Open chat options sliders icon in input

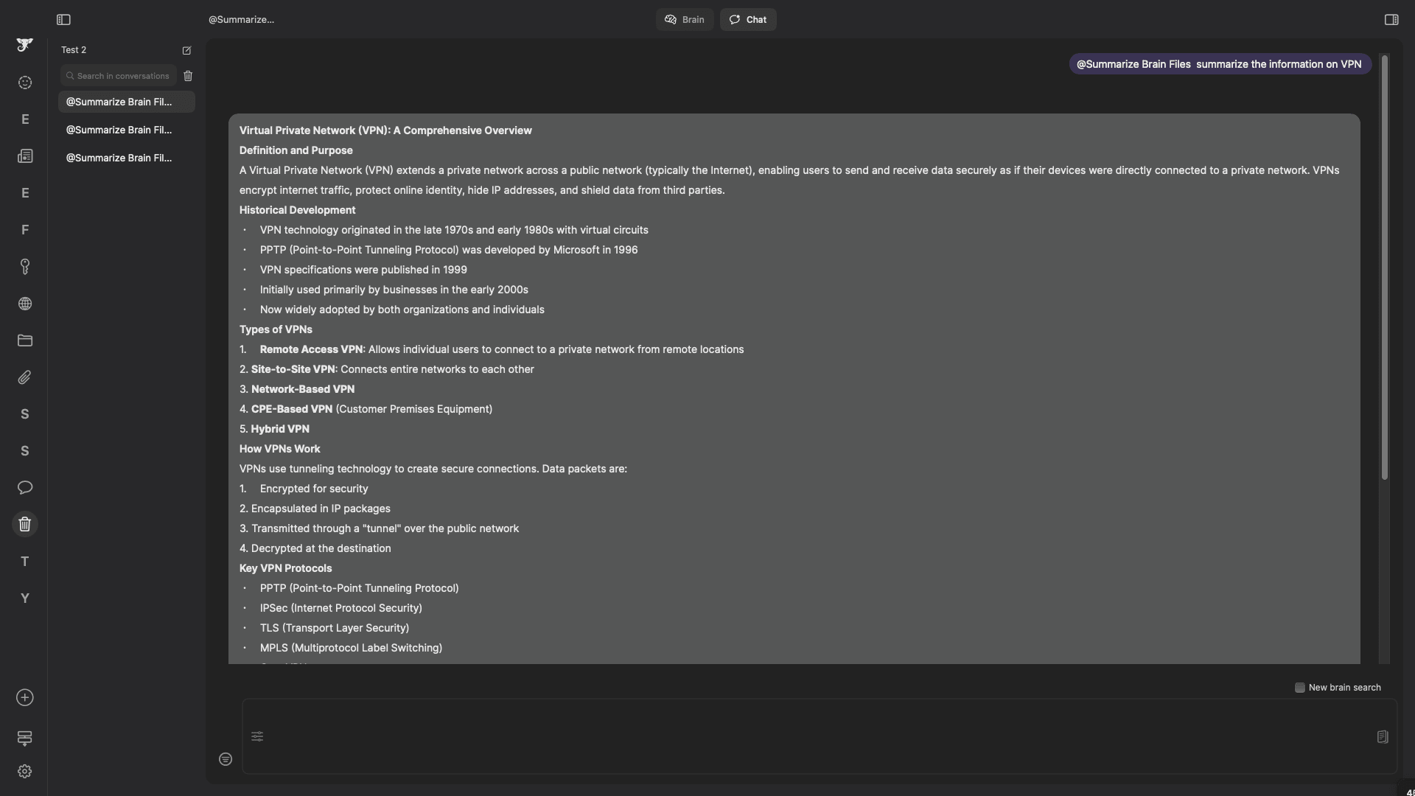257,736
